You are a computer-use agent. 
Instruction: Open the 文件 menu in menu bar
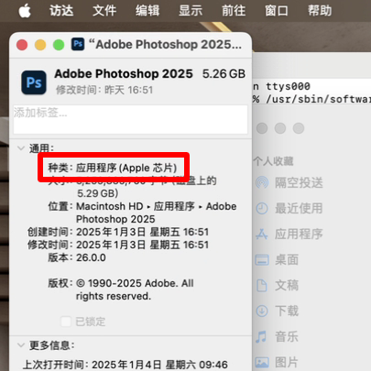point(104,11)
